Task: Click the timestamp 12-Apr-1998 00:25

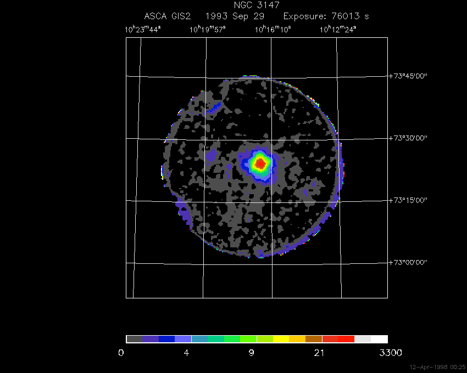Action: pos(437,367)
